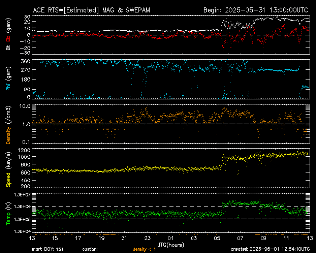Image resolution: width=316 pixels, height=253 pixels.
Task: Click the 23 hour label on the time axis
Action: point(147,238)
